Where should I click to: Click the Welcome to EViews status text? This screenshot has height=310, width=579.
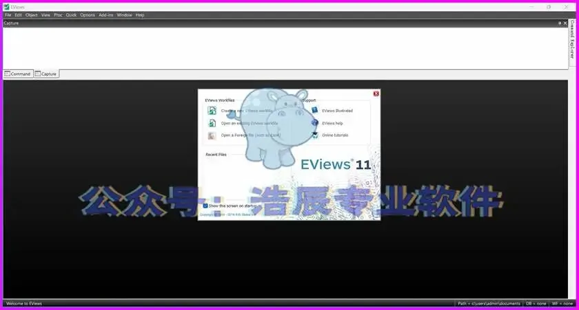[24, 304]
